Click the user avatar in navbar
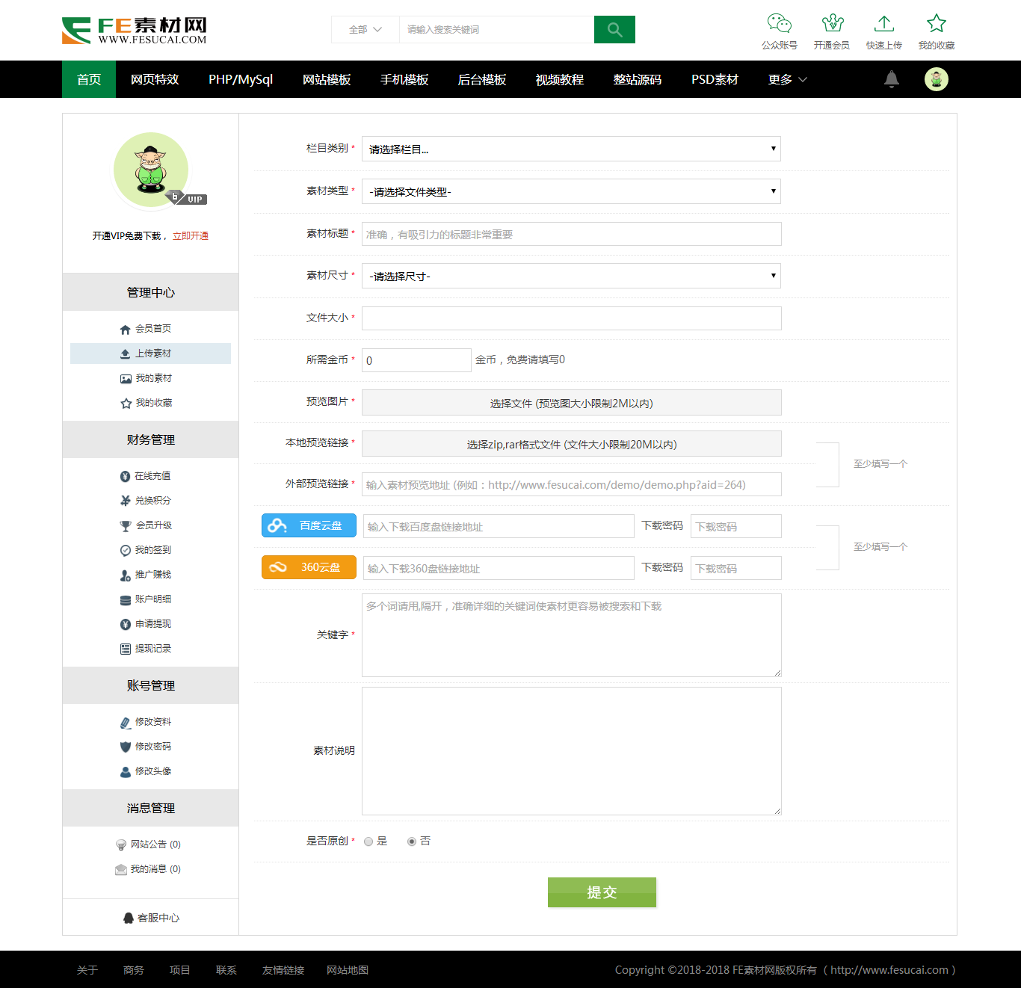 (937, 79)
